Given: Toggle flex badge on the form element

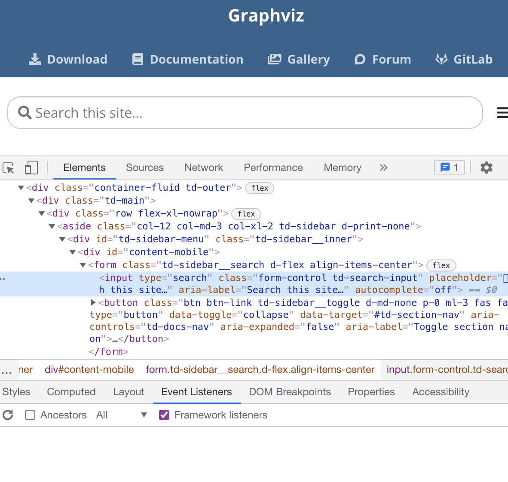Looking at the screenshot, I should click(x=441, y=265).
